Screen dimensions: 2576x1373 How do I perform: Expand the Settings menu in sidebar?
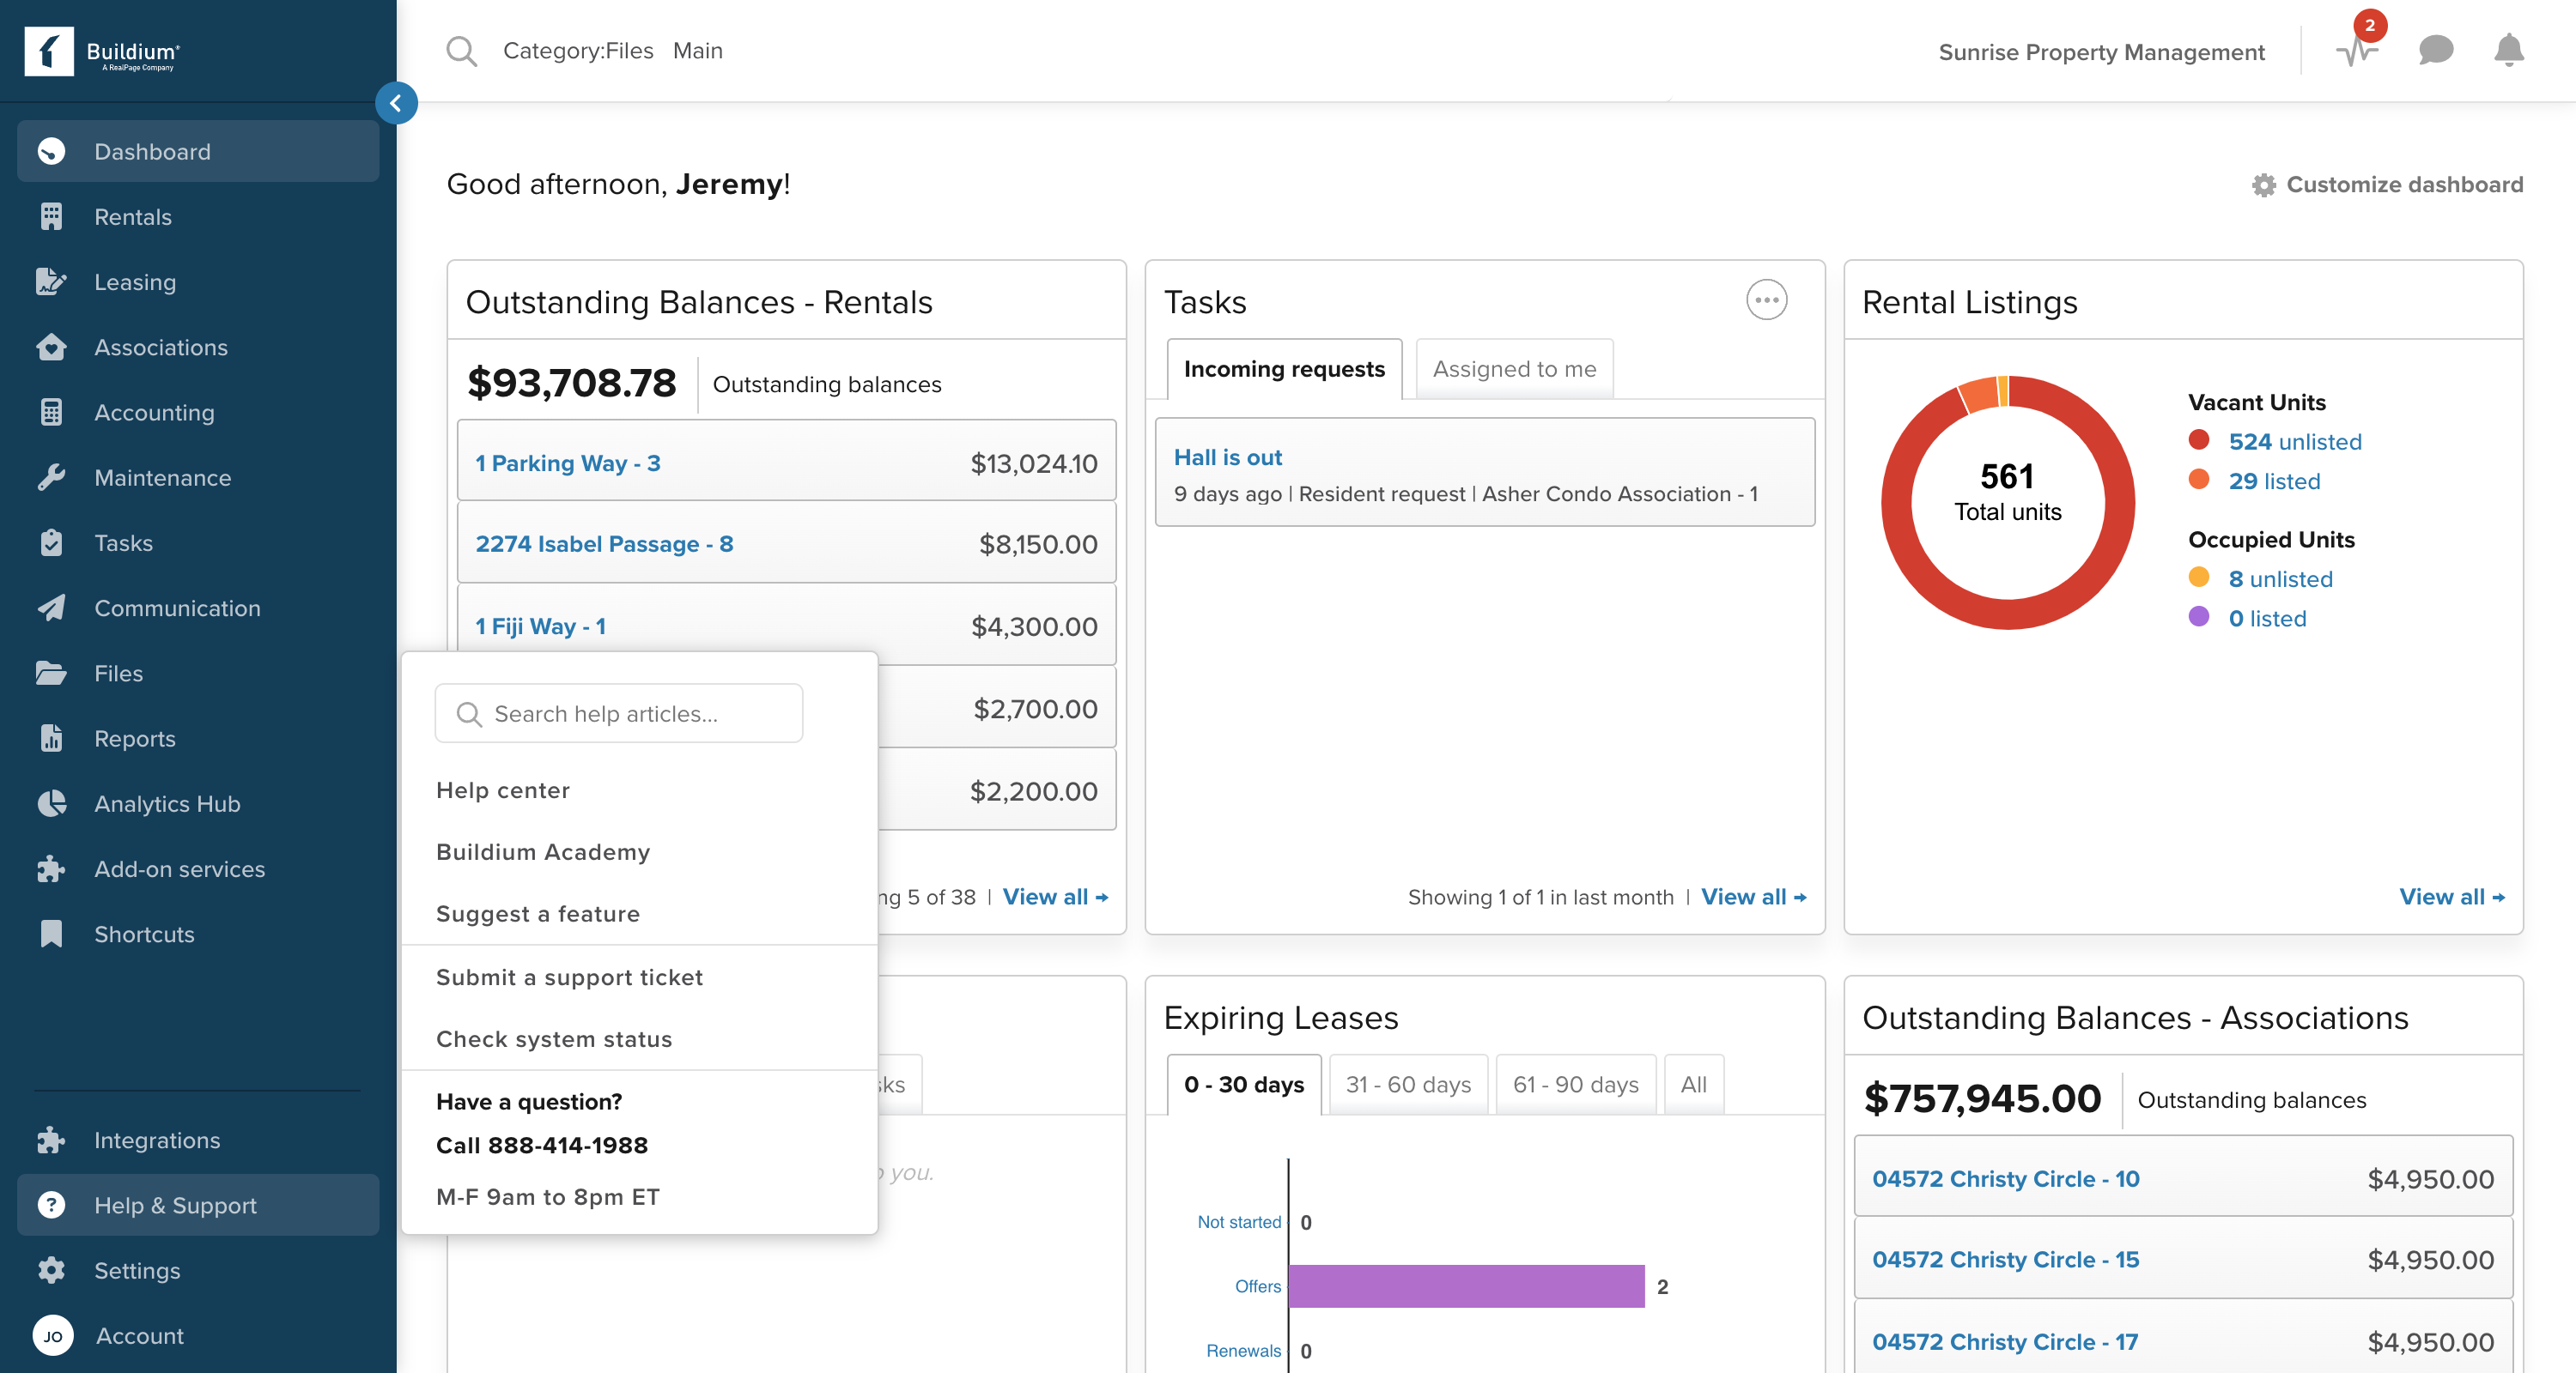[137, 1270]
